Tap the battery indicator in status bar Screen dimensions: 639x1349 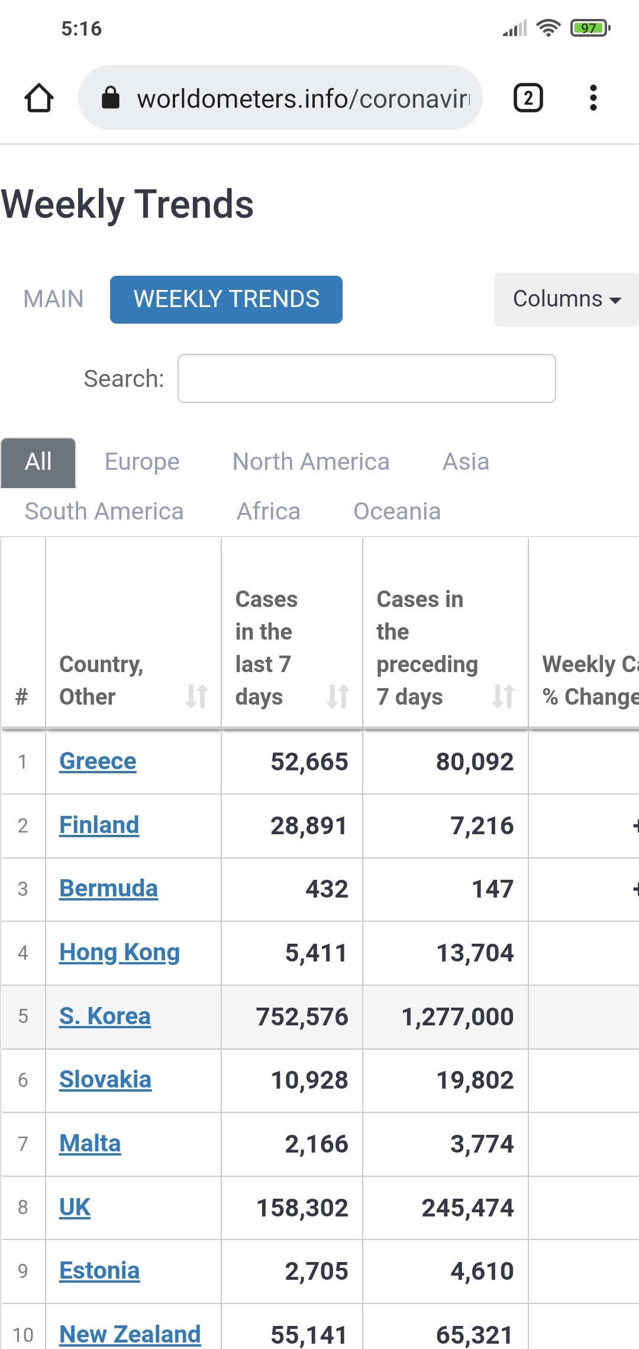coord(589,28)
